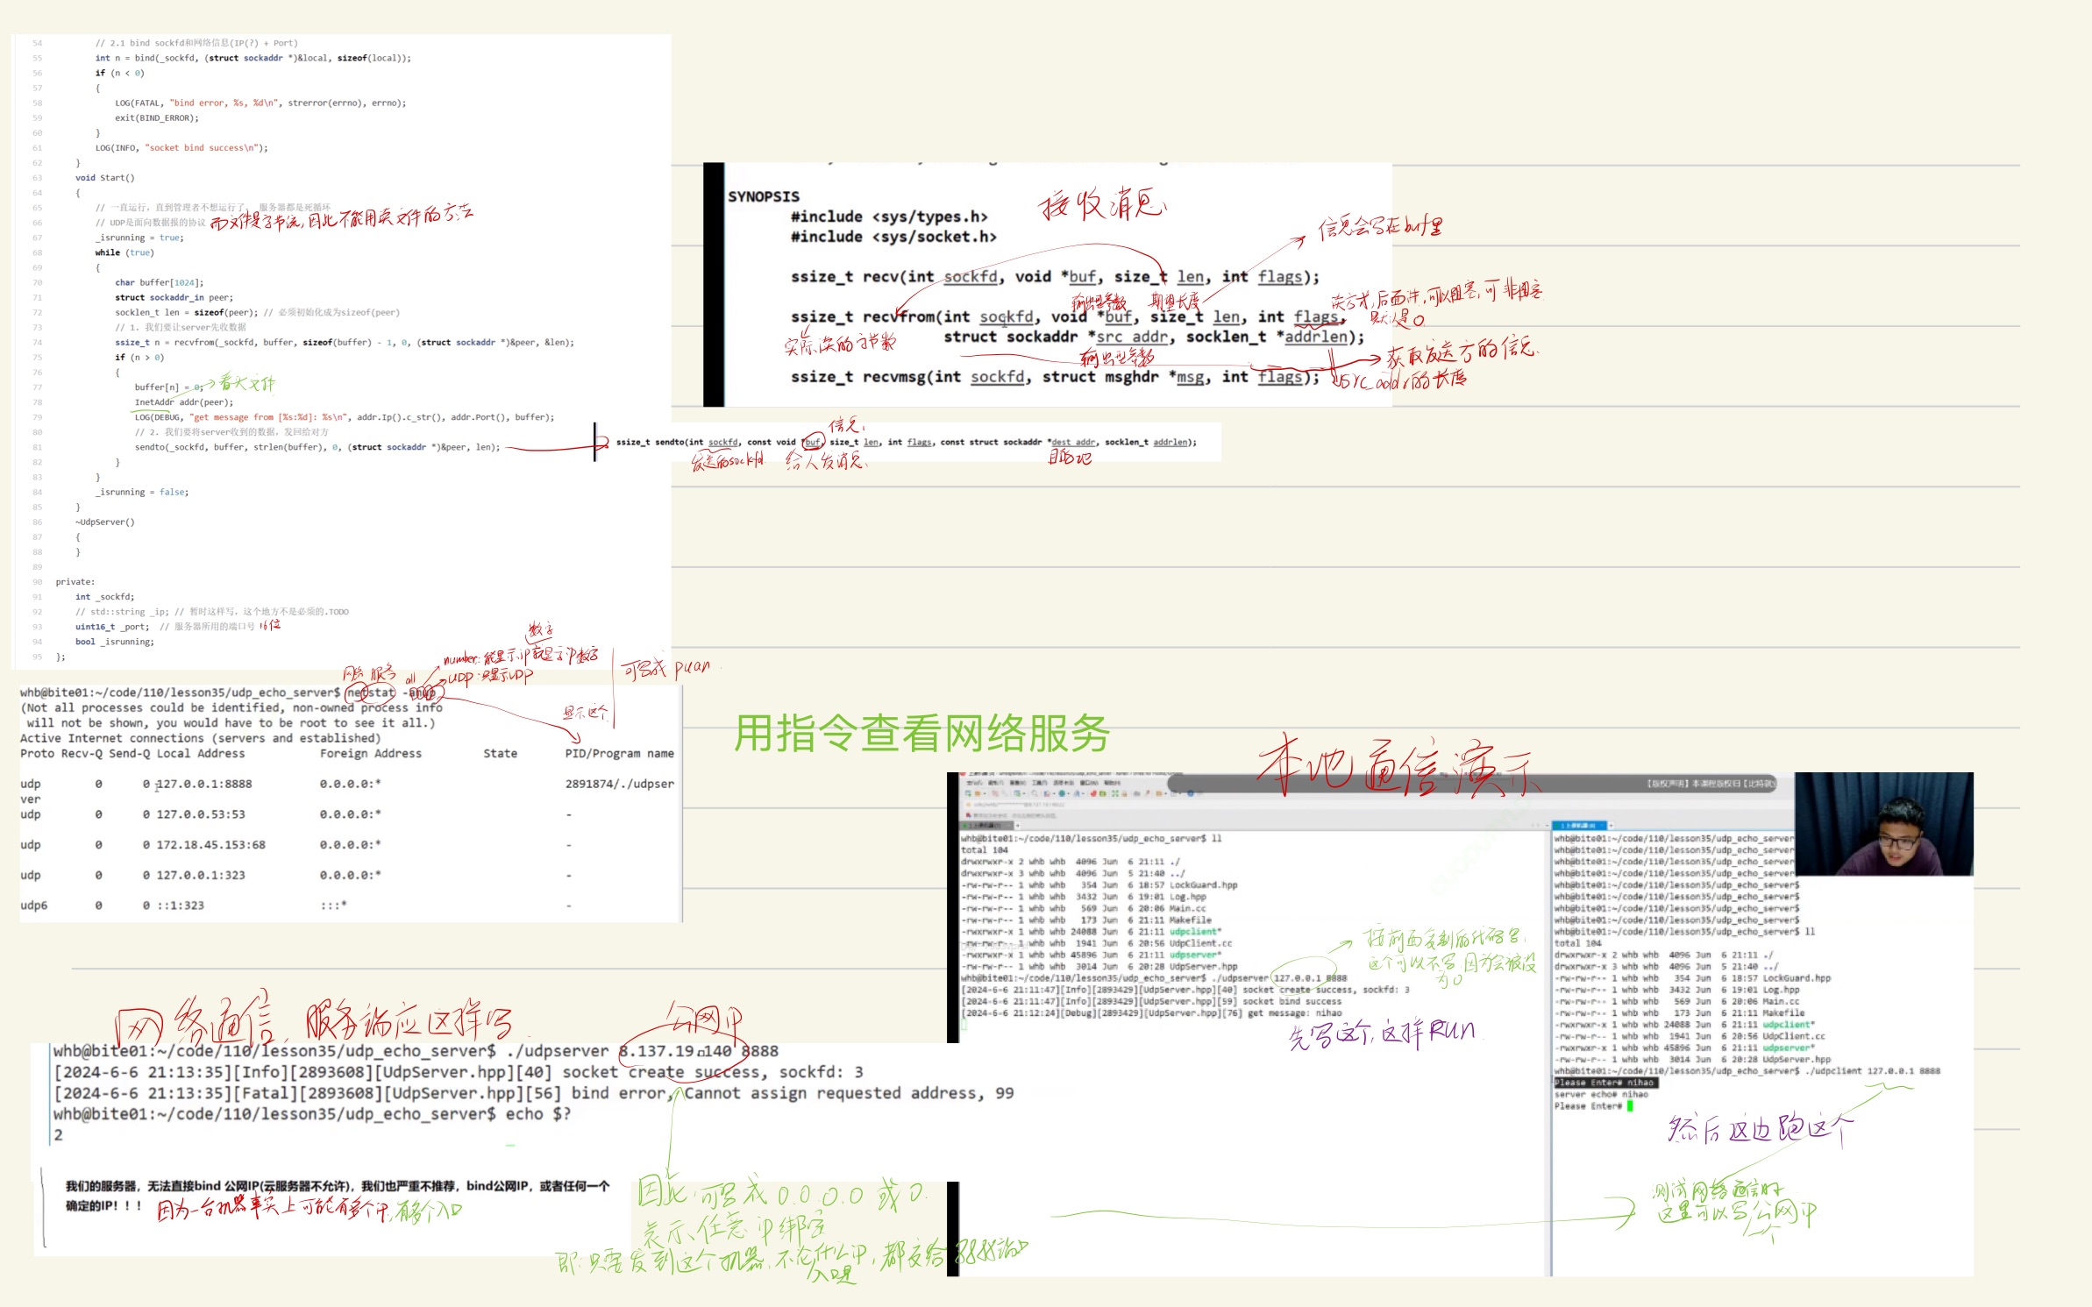Viewport: 2092px width, 1307px height.
Task: Click the circled netstat command in the terminal image
Action: click(371, 693)
